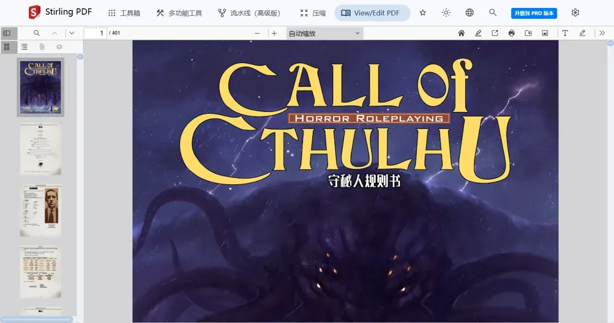Select the draw pen tool
Viewport: 614px width, 323px height.
[582, 34]
